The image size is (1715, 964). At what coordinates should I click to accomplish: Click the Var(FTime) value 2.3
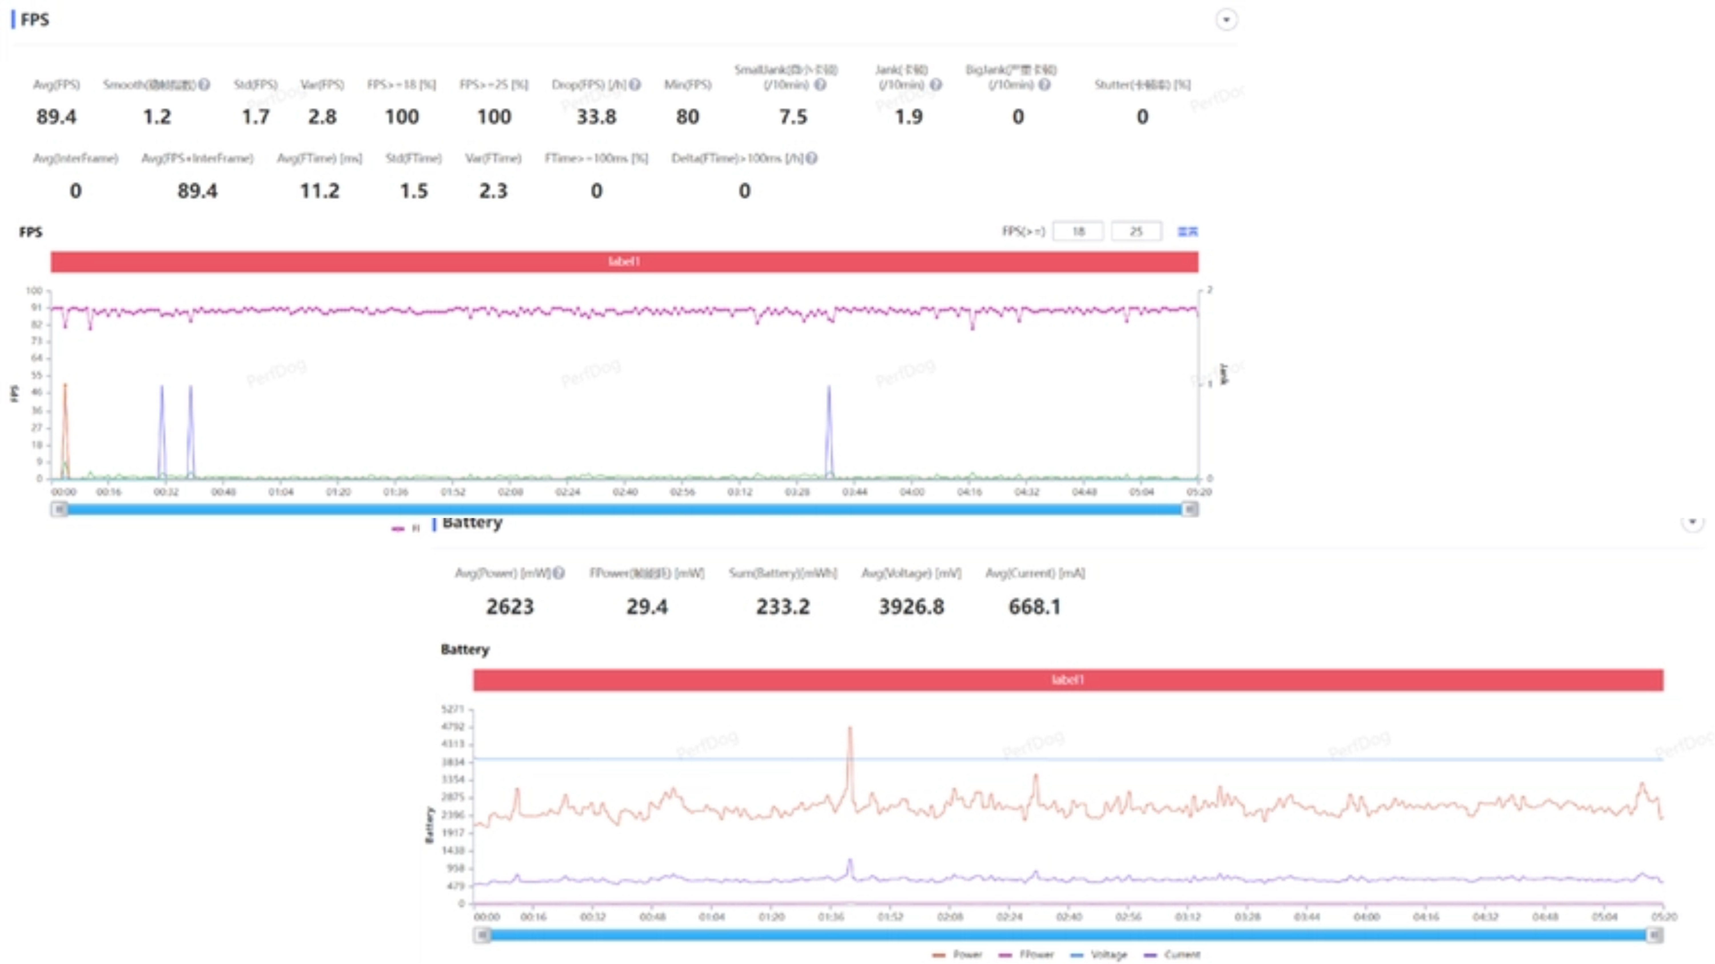[x=493, y=192]
